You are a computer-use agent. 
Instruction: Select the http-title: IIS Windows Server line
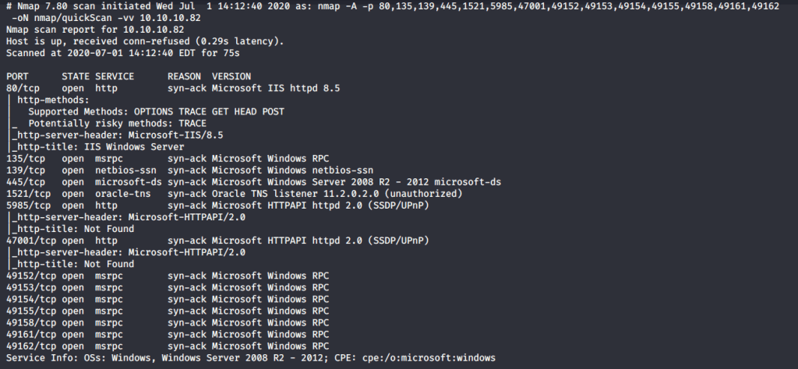(97, 146)
